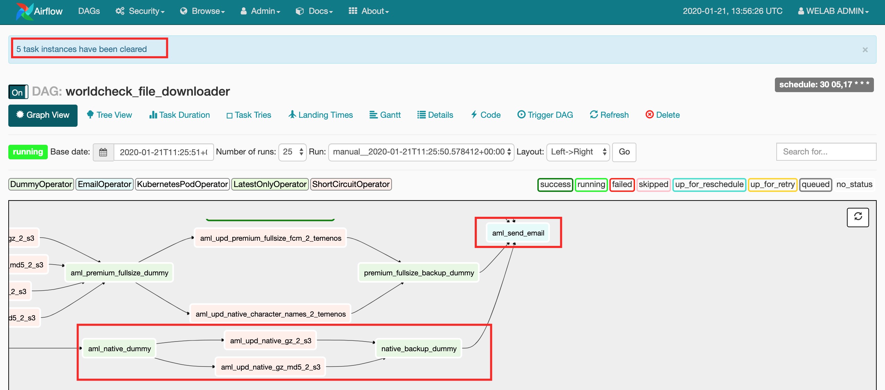Click the graph refresh icon button
This screenshot has height=390, width=885.
click(x=858, y=217)
